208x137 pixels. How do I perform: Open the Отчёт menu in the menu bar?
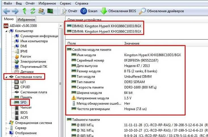point(30,3)
